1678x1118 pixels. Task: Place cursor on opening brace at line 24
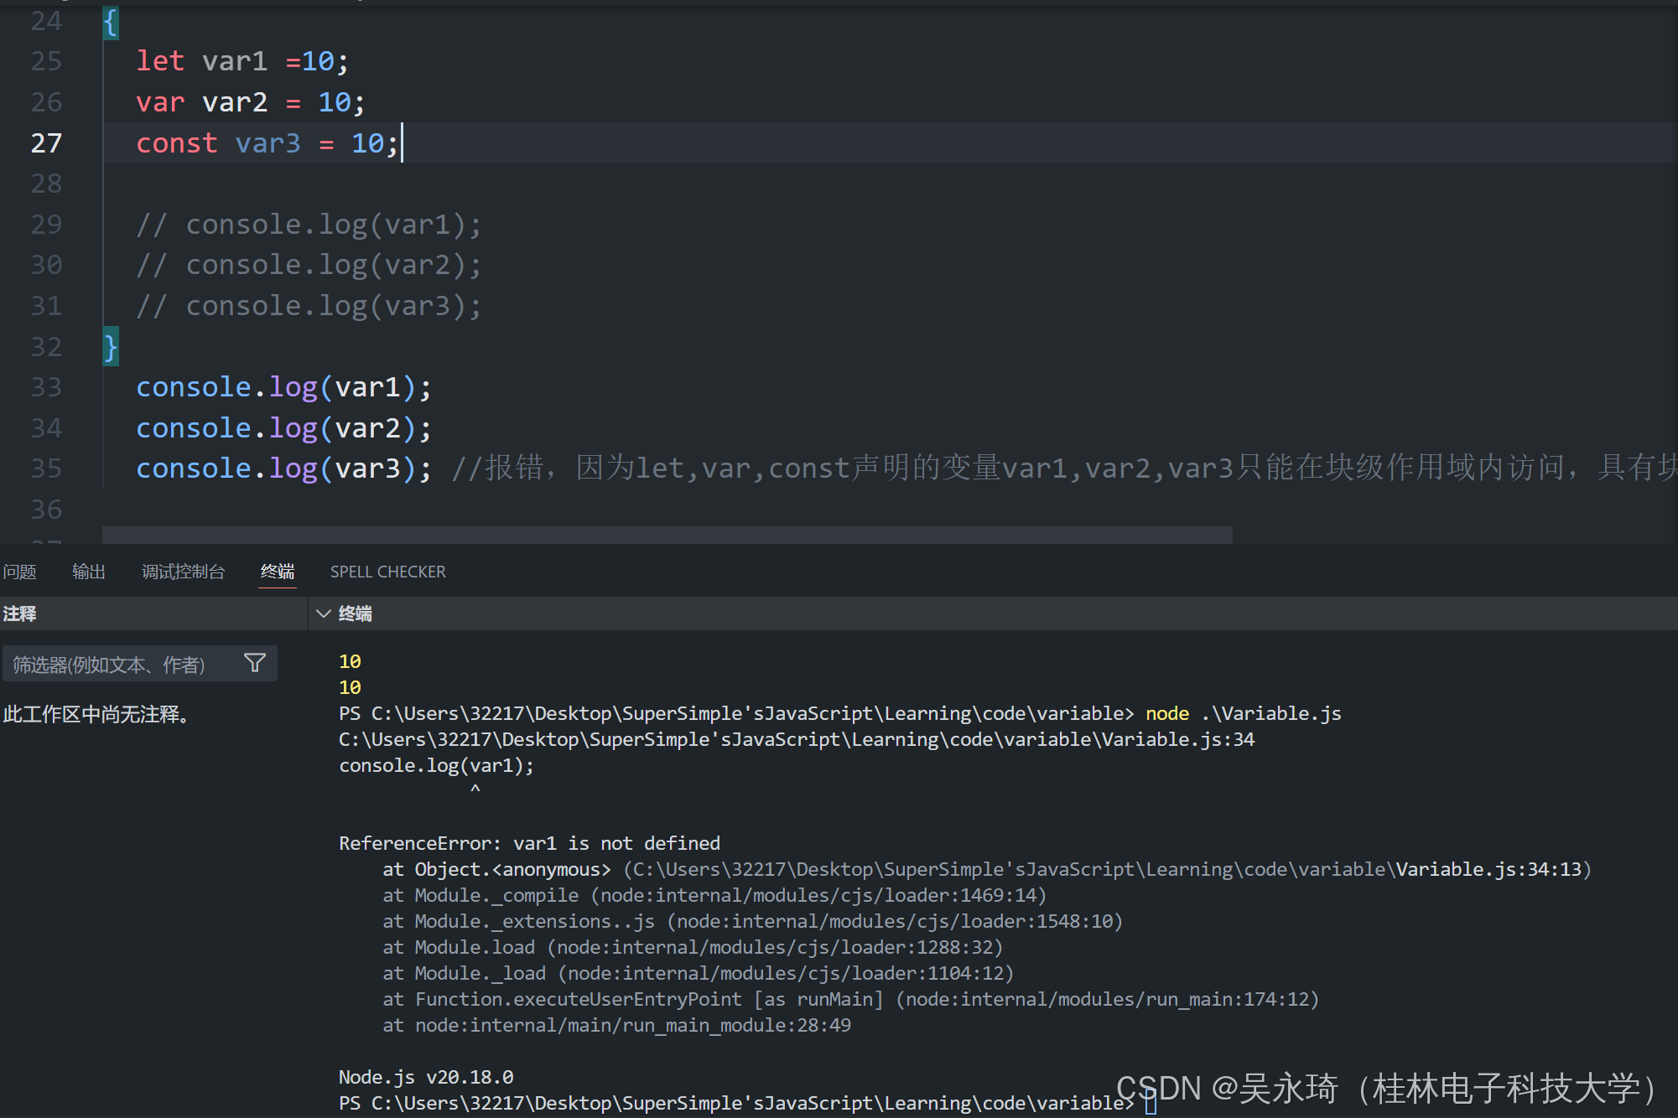click(x=111, y=23)
